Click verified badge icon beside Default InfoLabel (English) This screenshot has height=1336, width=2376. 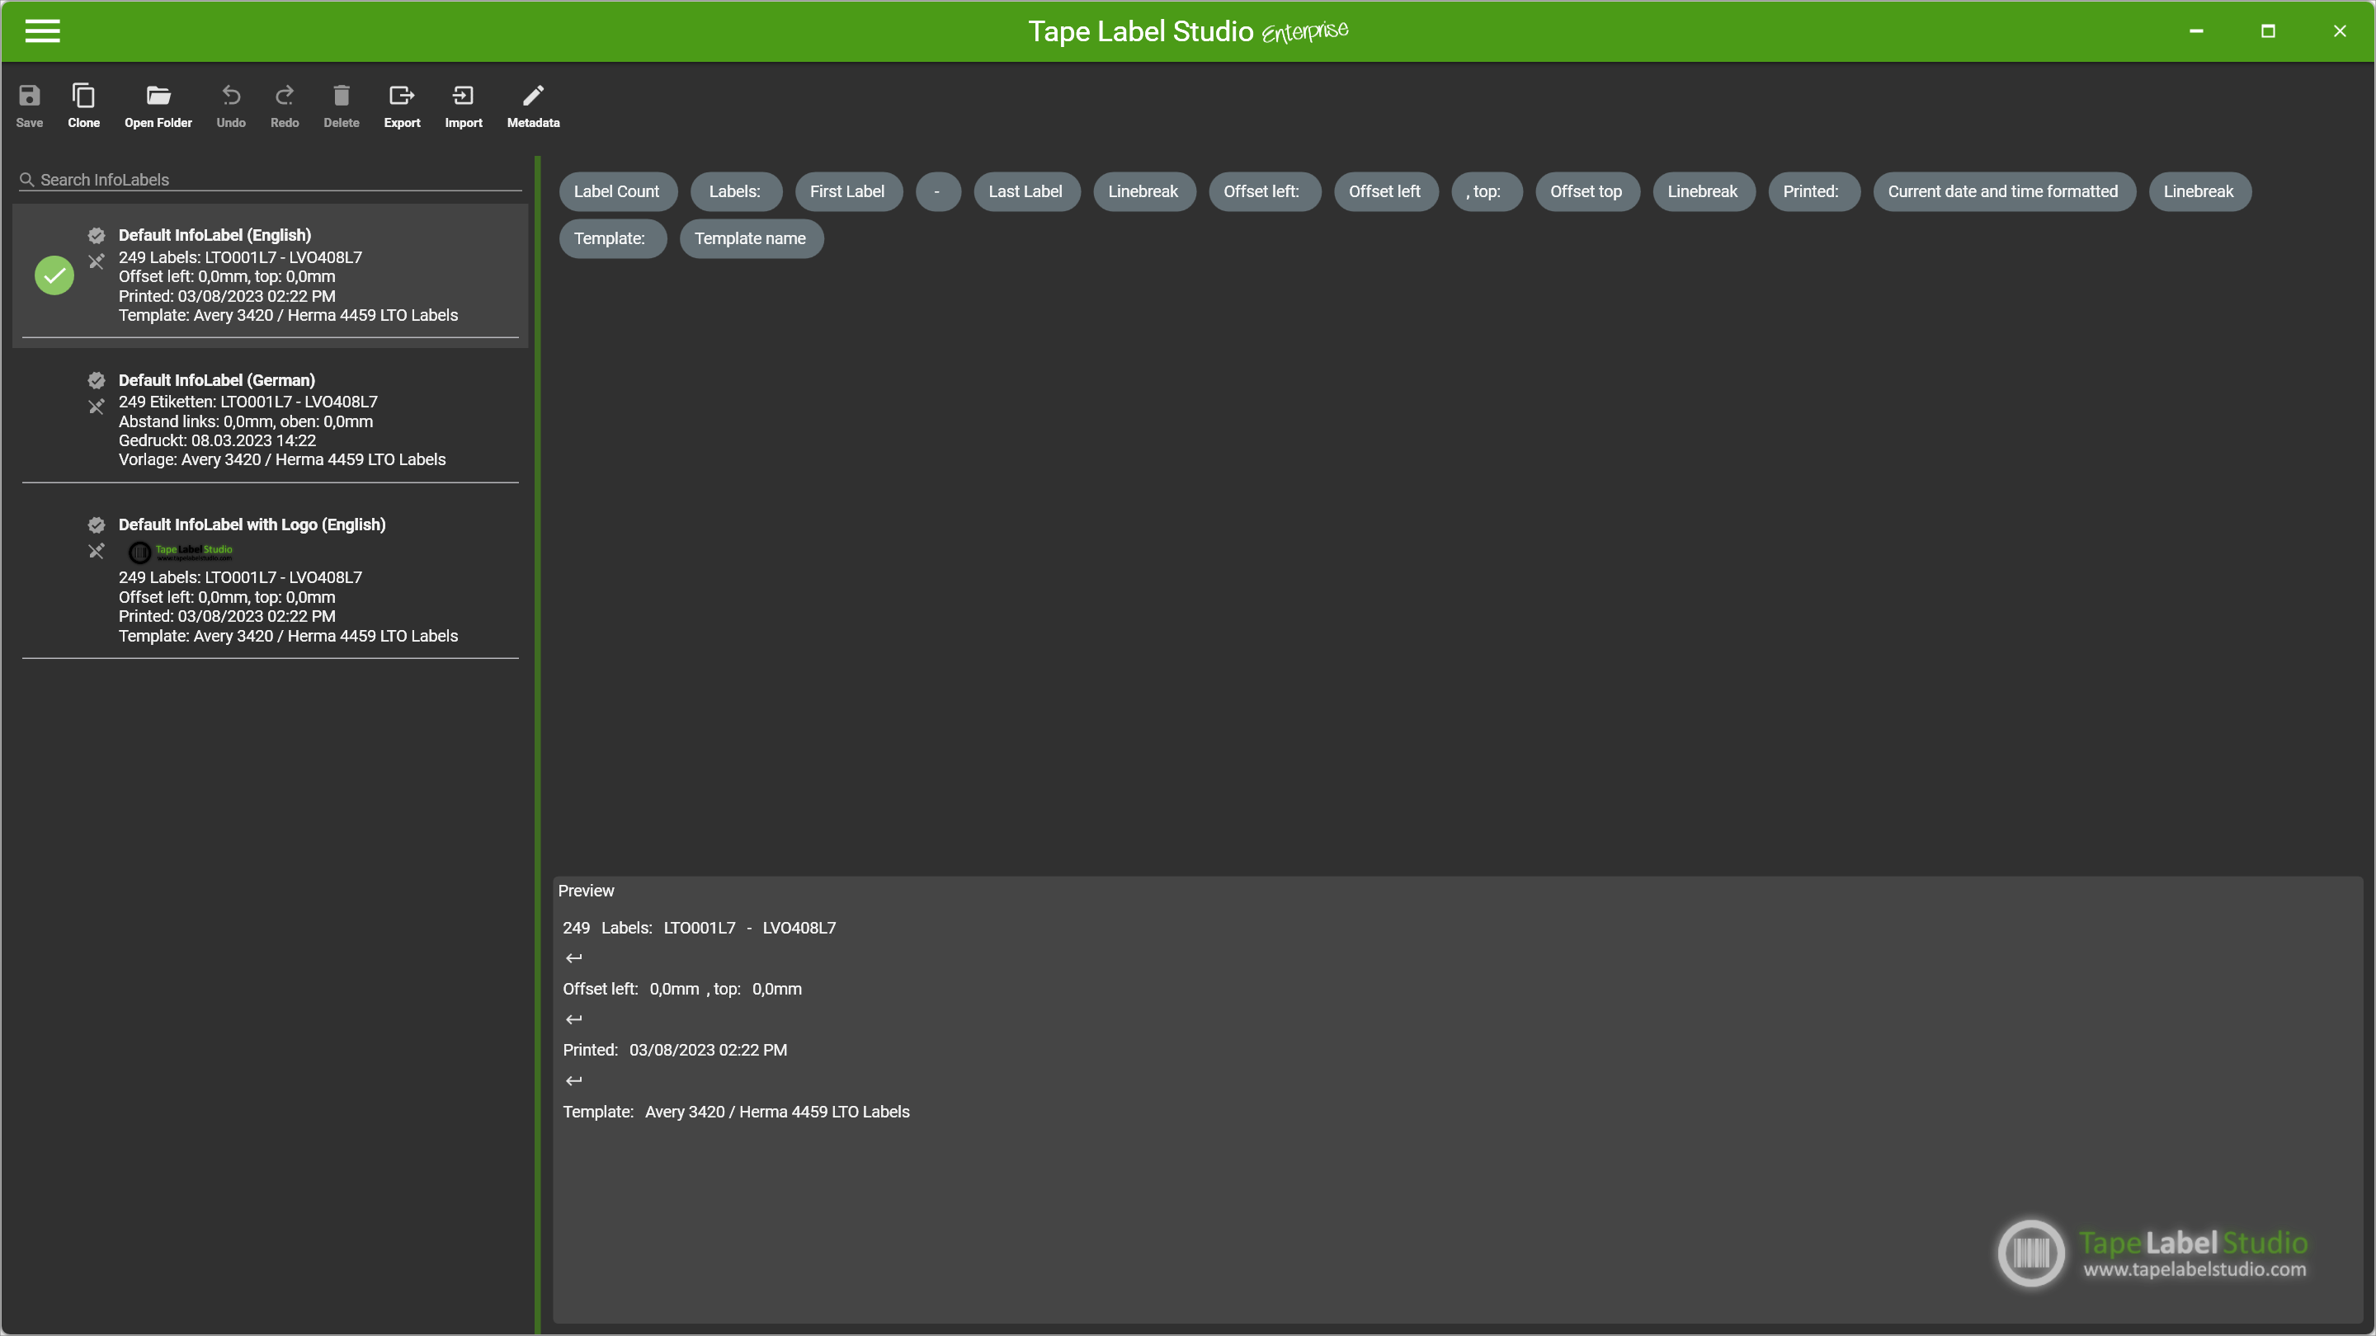coord(96,235)
